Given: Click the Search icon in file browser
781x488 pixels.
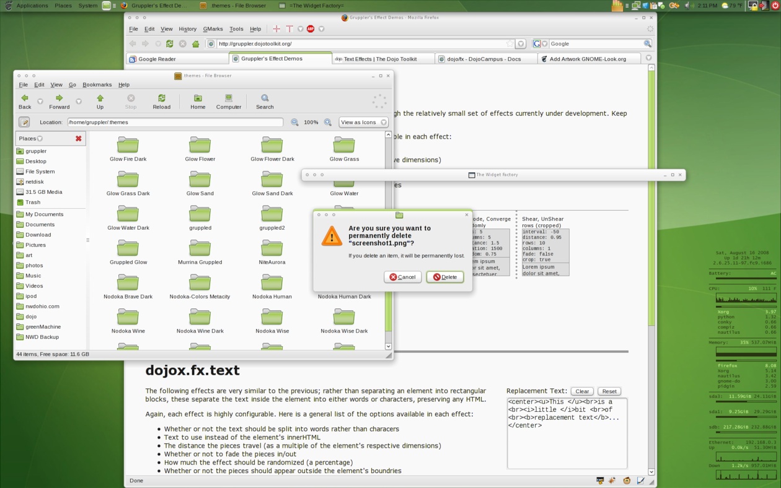Looking at the screenshot, I should click(x=265, y=102).
